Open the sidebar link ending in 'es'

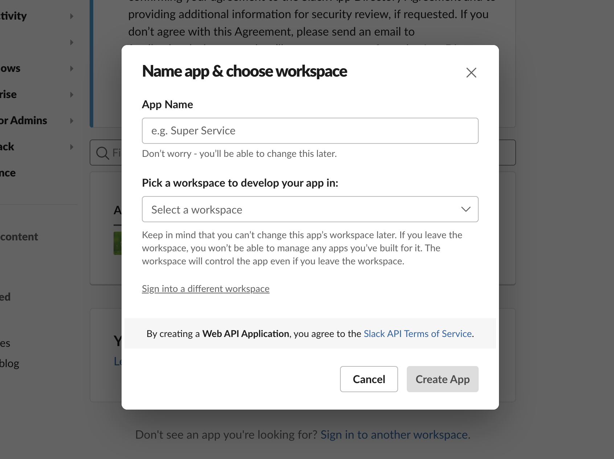(x=5, y=343)
